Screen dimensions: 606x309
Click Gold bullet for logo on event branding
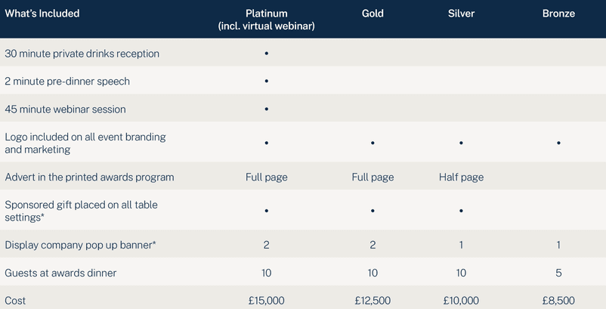(373, 143)
